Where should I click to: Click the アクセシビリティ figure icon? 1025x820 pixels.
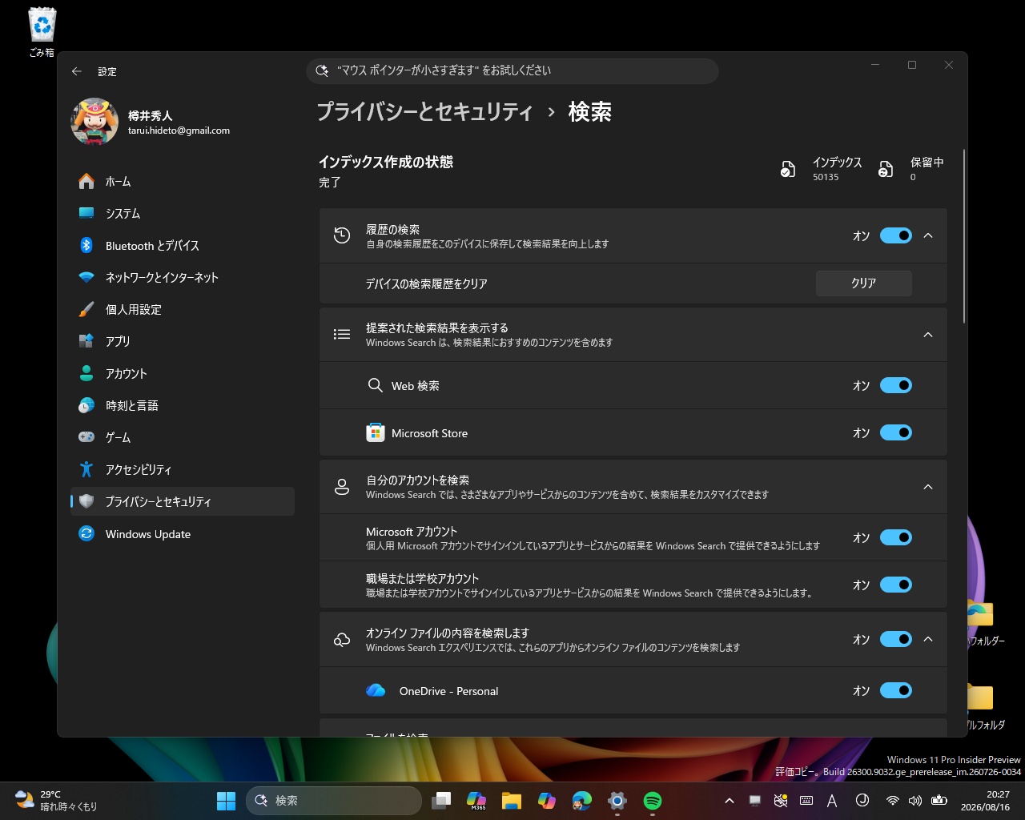pos(86,469)
